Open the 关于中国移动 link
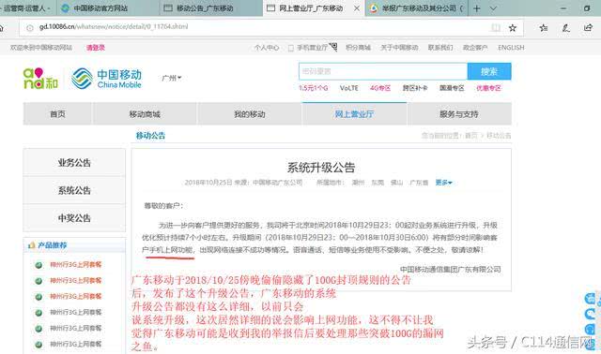 pos(399,48)
